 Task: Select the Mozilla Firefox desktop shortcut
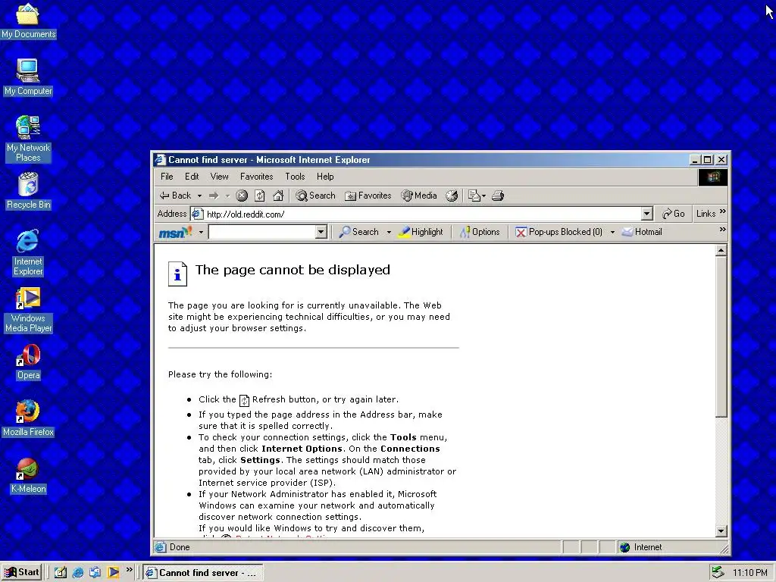[x=28, y=418]
